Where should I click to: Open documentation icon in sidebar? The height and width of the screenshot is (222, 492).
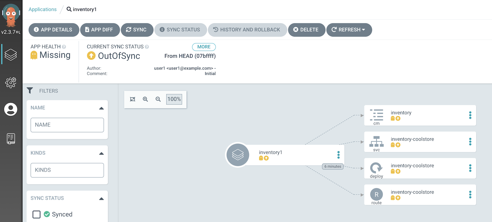pos(11,139)
